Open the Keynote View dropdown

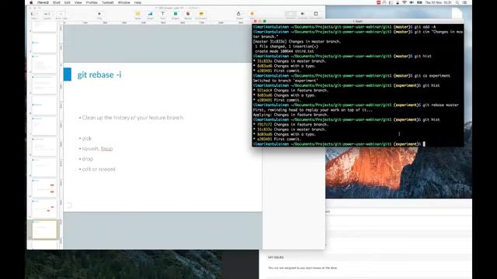point(34,14)
